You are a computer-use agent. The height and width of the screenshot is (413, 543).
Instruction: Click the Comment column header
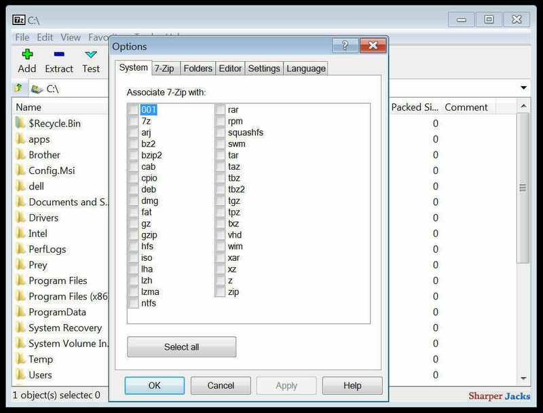[x=468, y=107]
